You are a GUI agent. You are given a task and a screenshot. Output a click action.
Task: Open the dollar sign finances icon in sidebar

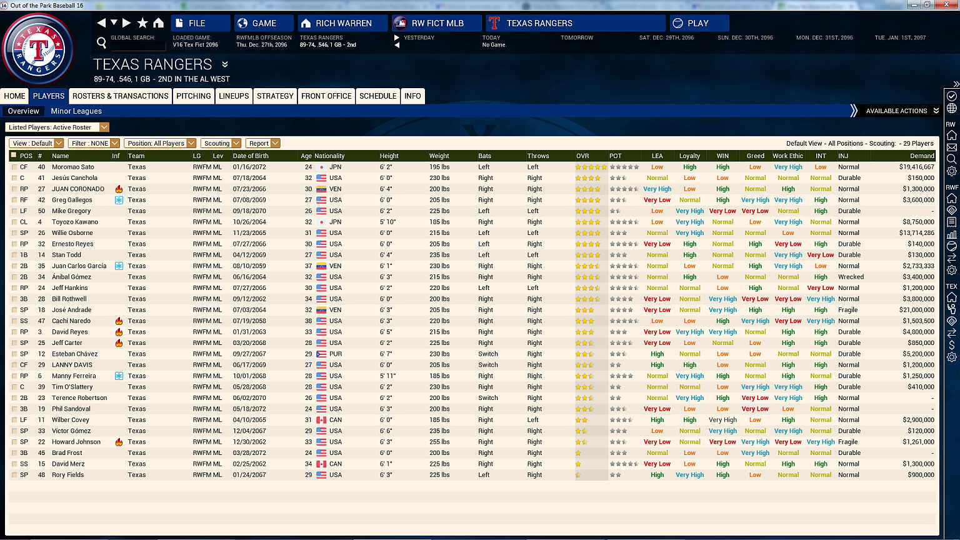point(951,345)
